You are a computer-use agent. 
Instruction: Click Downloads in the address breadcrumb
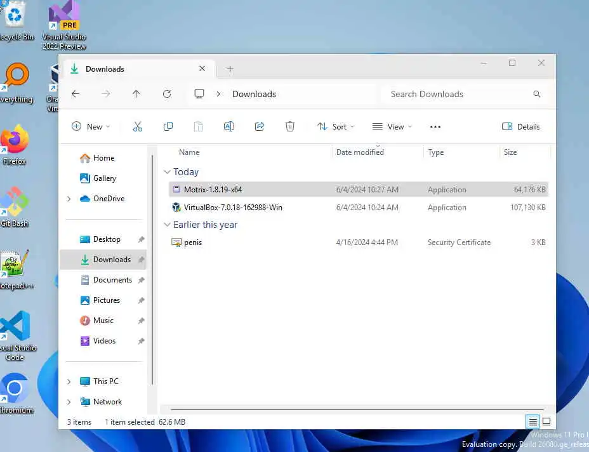coord(254,94)
